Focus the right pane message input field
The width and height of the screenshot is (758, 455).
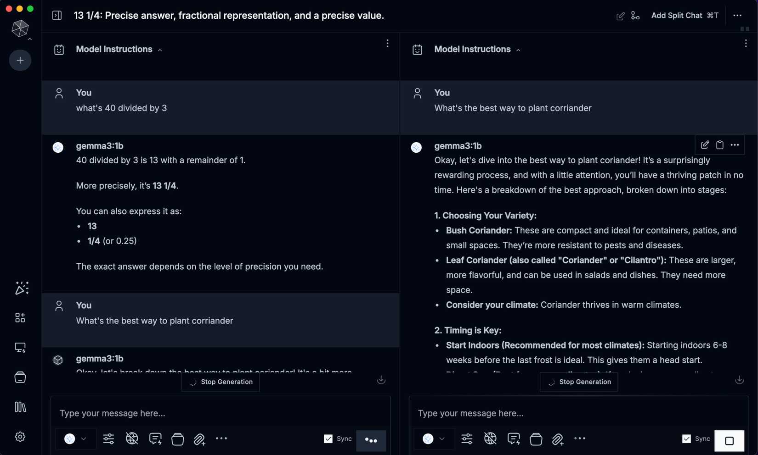point(579,413)
